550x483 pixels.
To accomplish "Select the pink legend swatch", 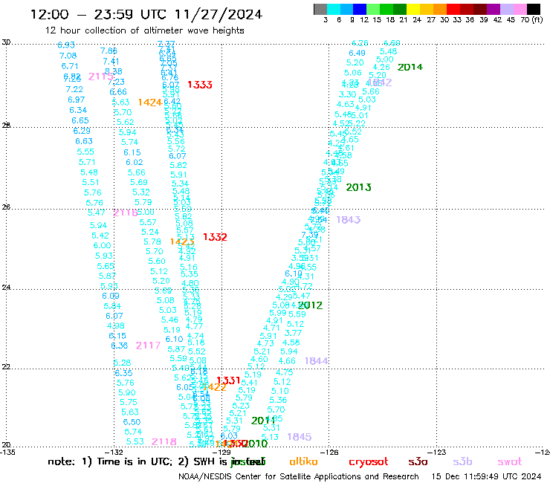I will click(x=520, y=9).
